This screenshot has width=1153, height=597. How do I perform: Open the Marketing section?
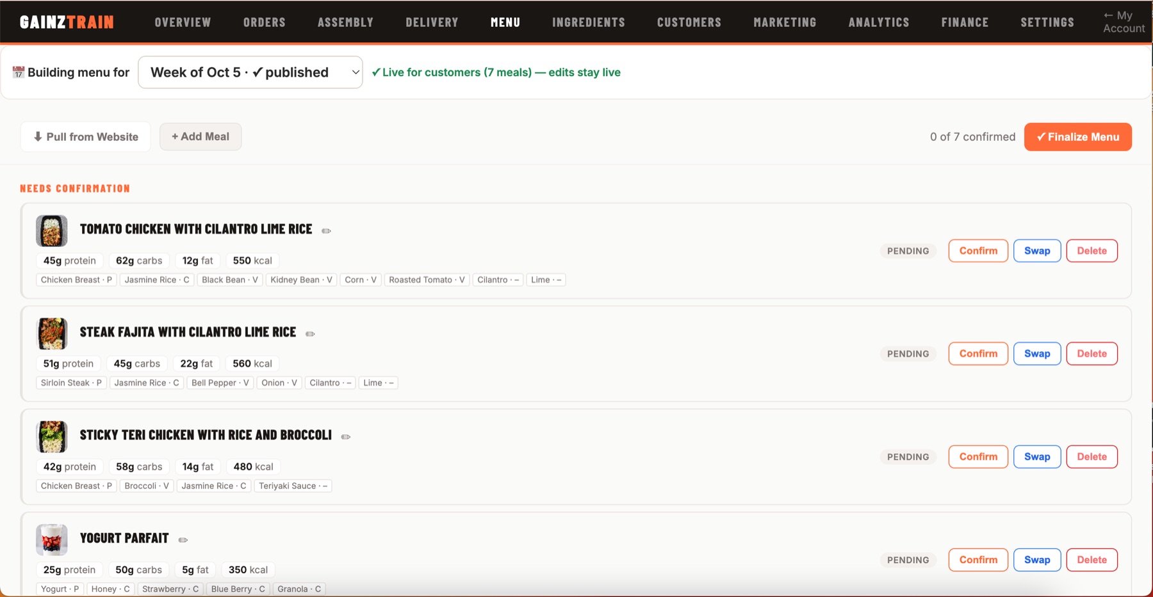pos(785,22)
